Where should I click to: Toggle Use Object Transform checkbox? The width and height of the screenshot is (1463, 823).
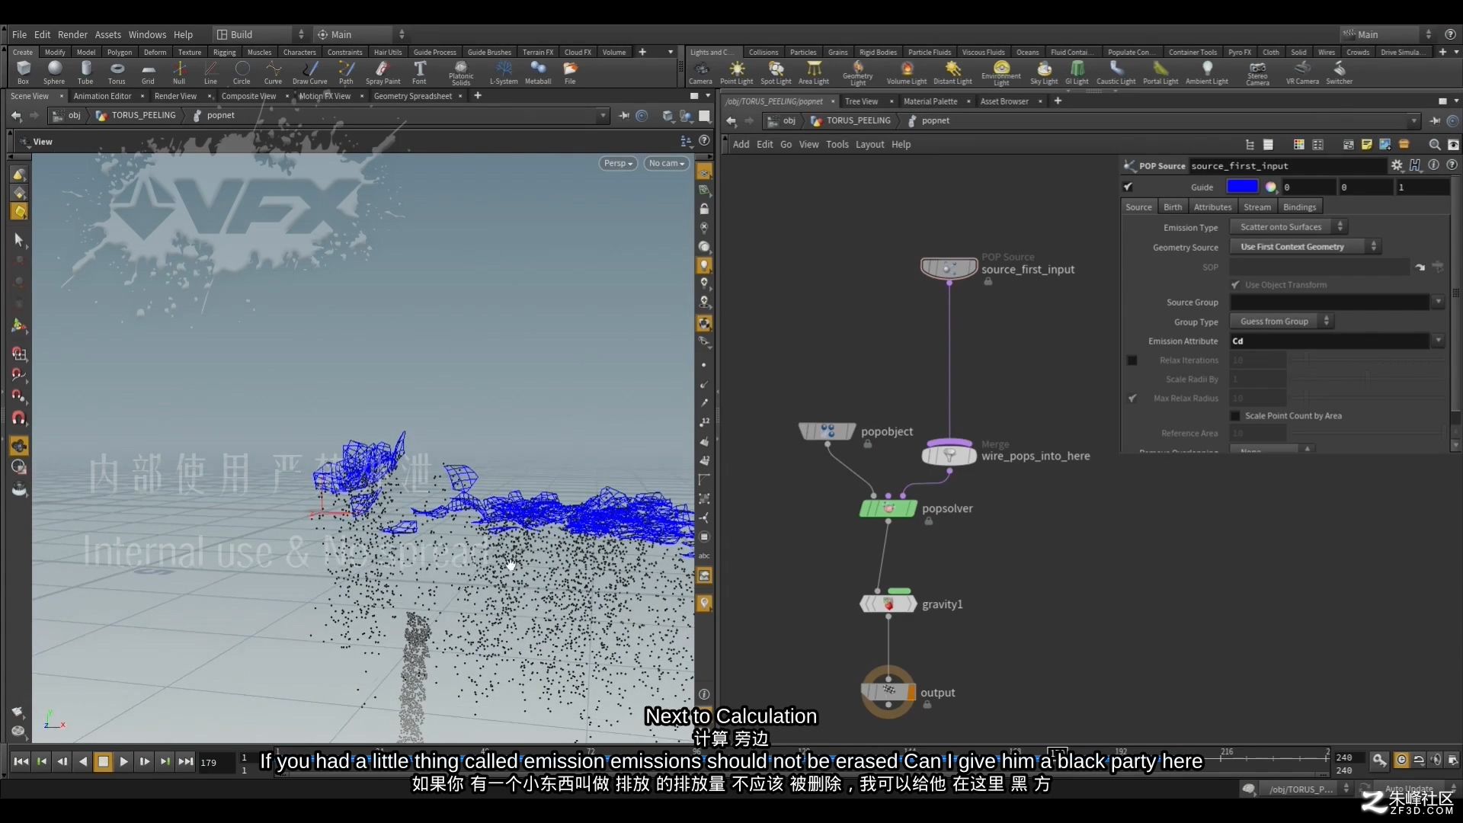point(1235,285)
